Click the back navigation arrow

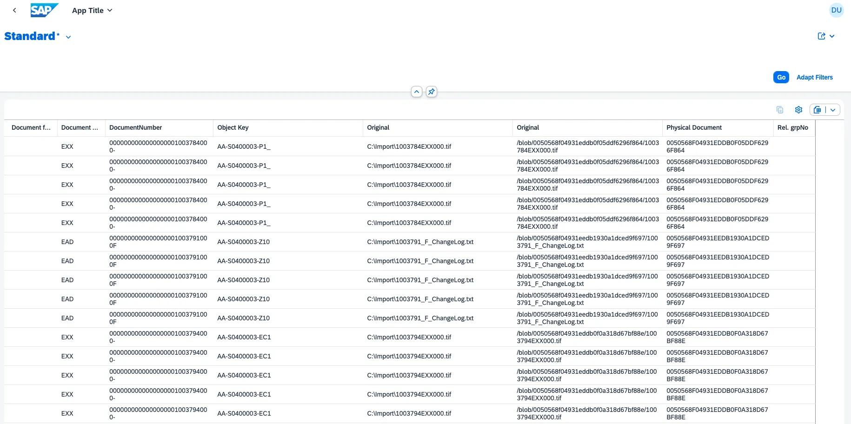coord(14,10)
